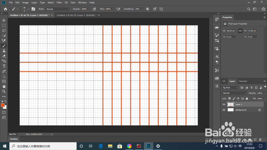
Task: Open the Image menu
Action: [25, 3]
